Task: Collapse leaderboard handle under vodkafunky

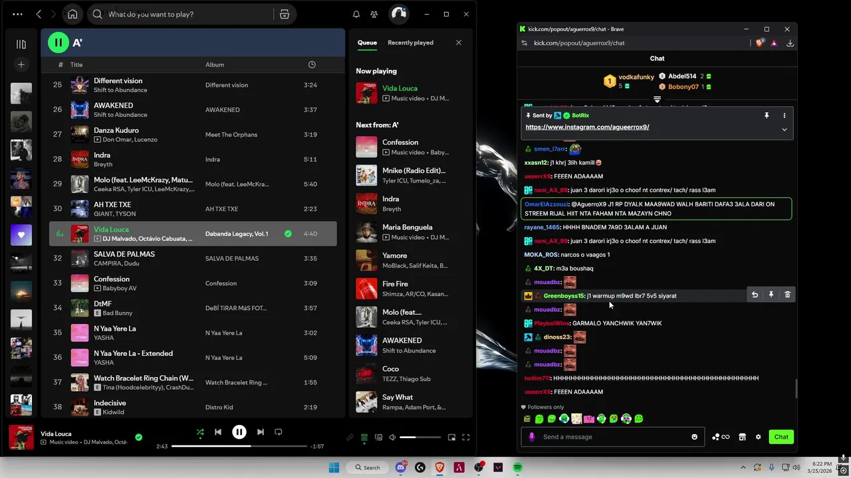Action: (657, 100)
